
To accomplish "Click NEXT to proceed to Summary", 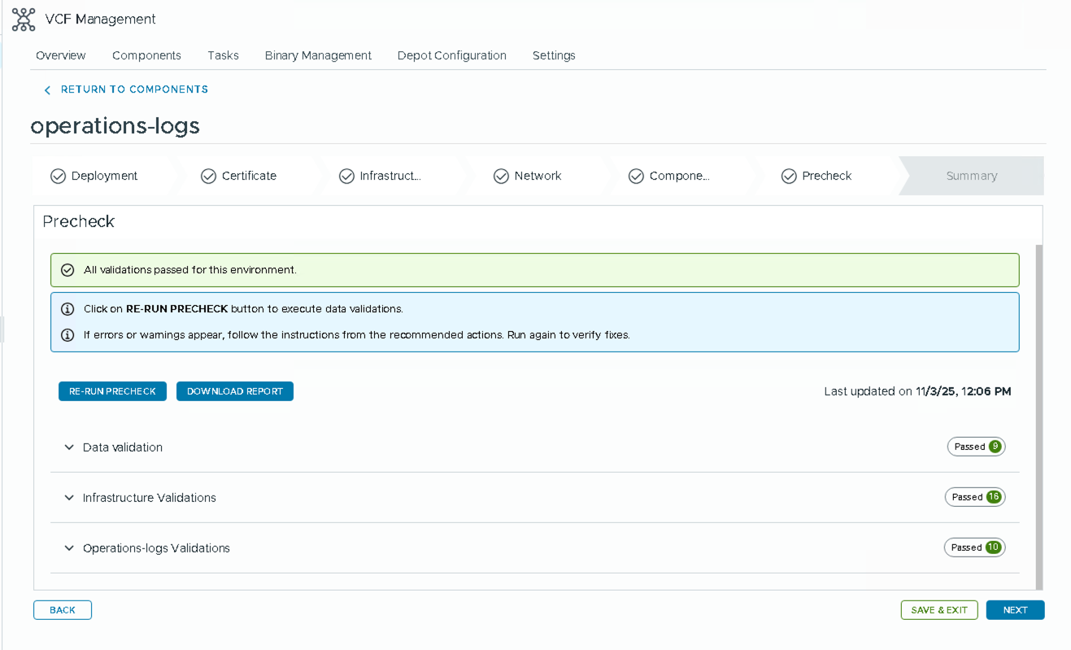I will coord(1015,610).
